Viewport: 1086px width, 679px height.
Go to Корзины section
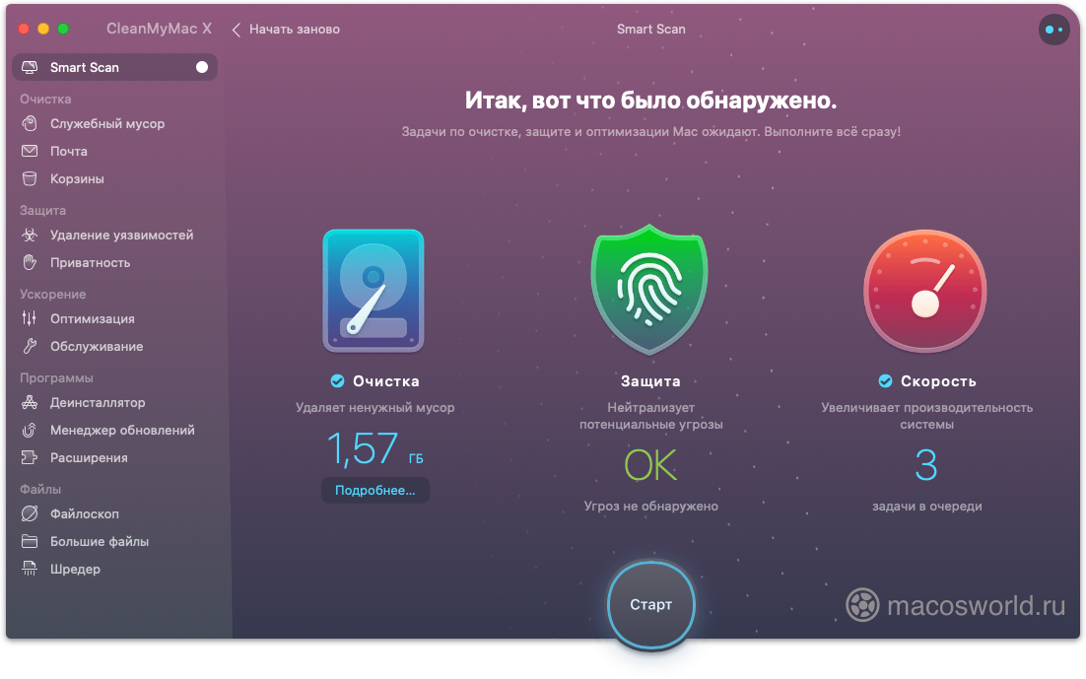[x=77, y=178]
